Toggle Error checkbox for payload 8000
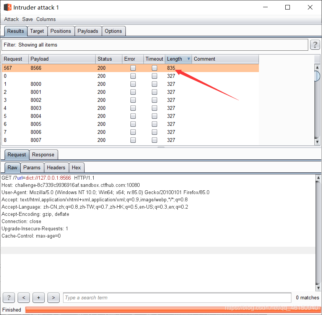The image size is (322, 315). (133, 84)
